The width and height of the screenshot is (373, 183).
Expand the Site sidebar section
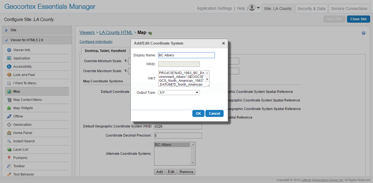37,30
